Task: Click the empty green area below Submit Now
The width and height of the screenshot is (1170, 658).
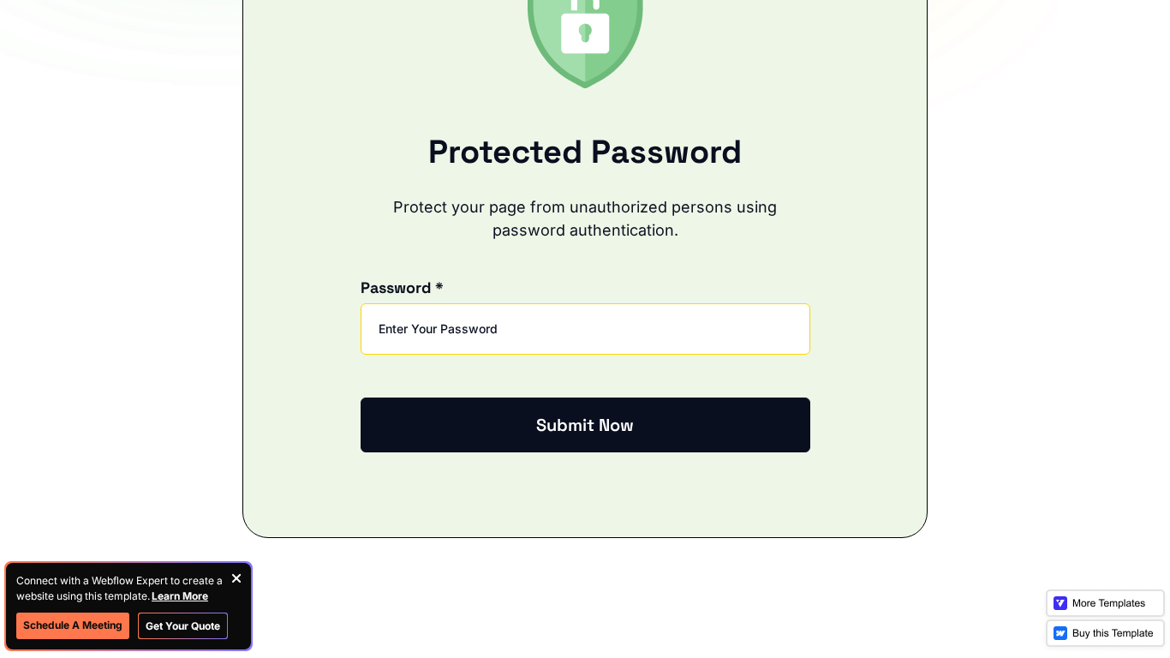Action: pyautogui.click(x=585, y=495)
